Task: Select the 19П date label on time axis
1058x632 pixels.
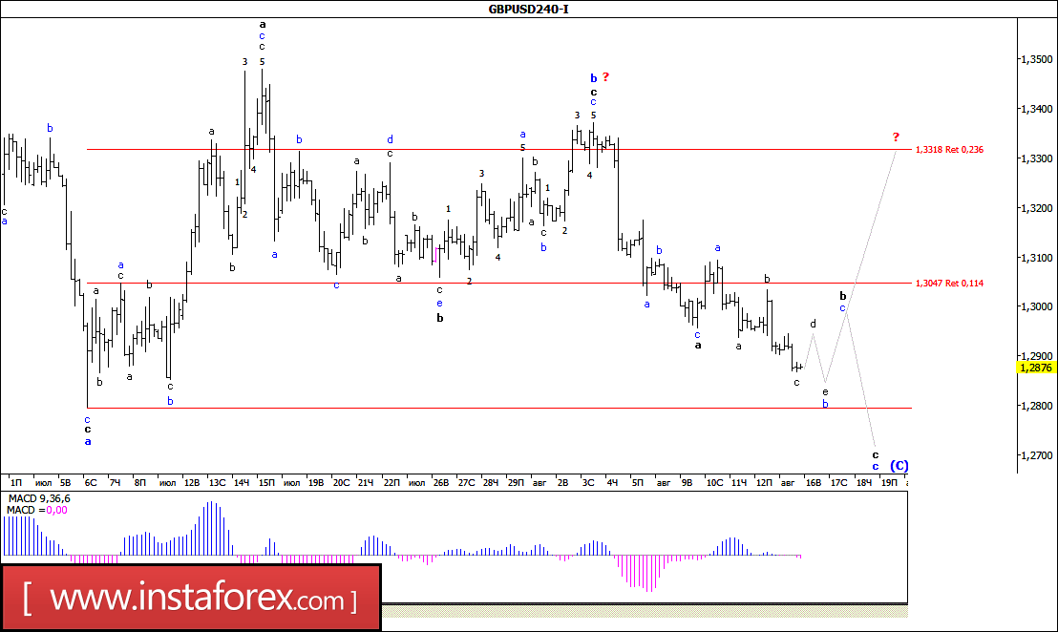Action: coord(890,483)
